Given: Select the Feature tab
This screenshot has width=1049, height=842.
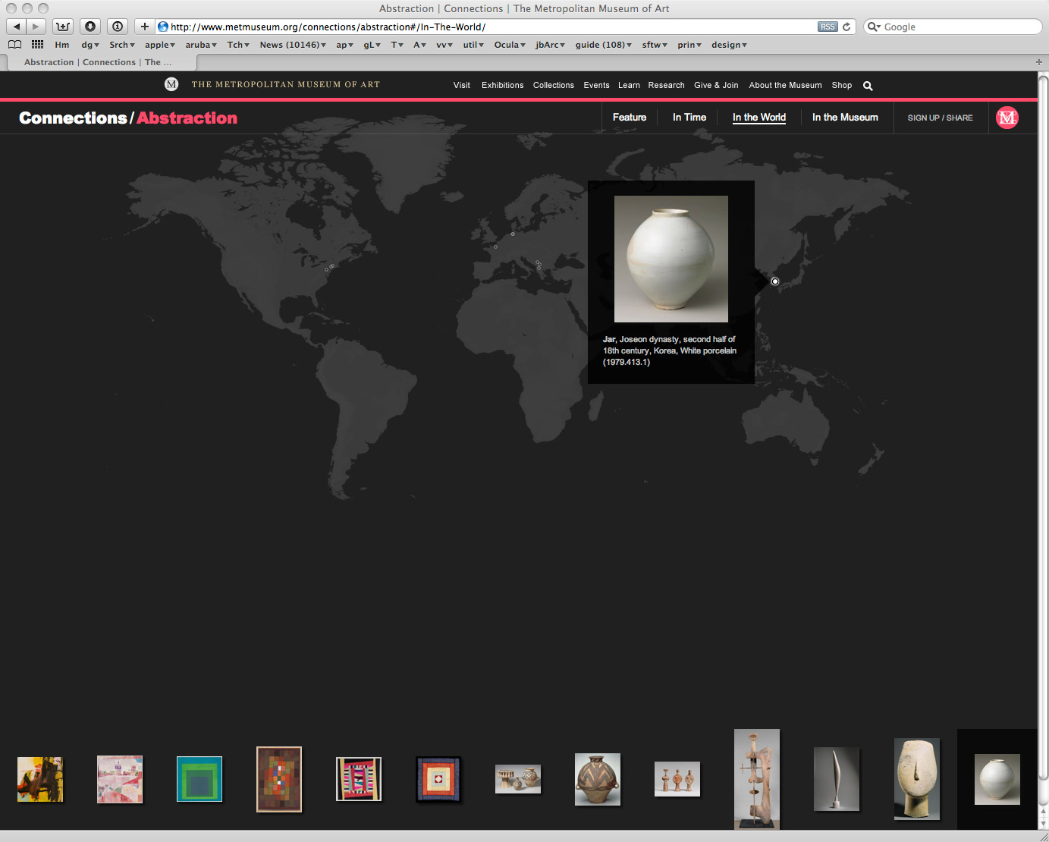Looking at the screenshot, I should [x=630, y=118].
